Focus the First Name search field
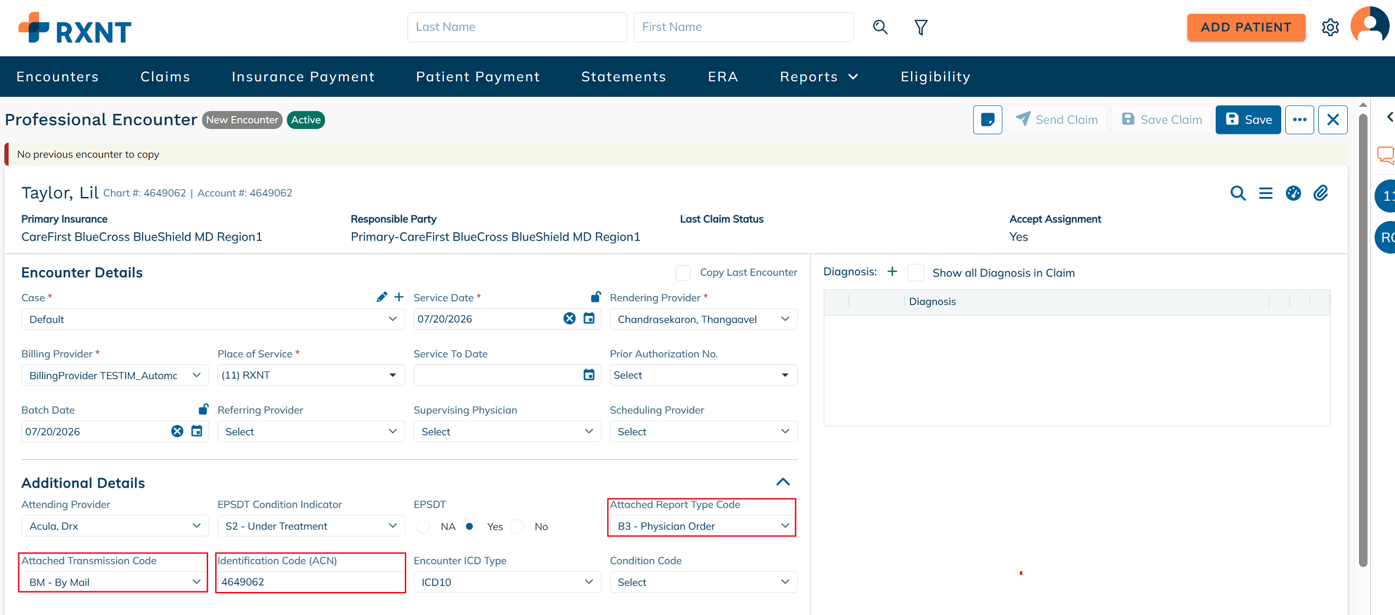This screenshot has height=615, width=1395. [x=743, y=27]
